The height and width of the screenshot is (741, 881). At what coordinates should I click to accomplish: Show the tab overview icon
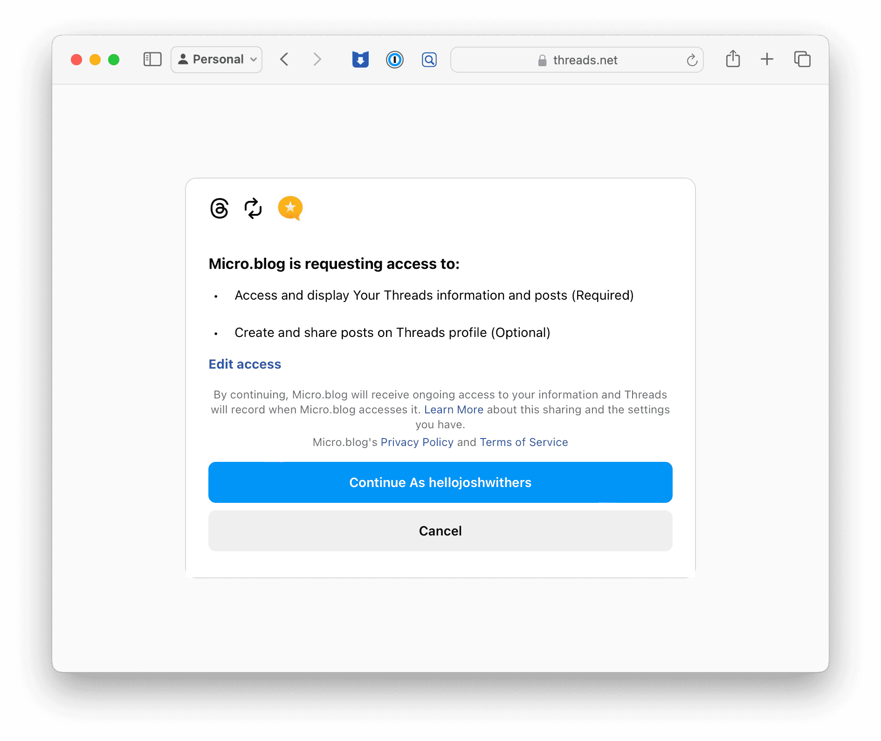click(802, 59)
